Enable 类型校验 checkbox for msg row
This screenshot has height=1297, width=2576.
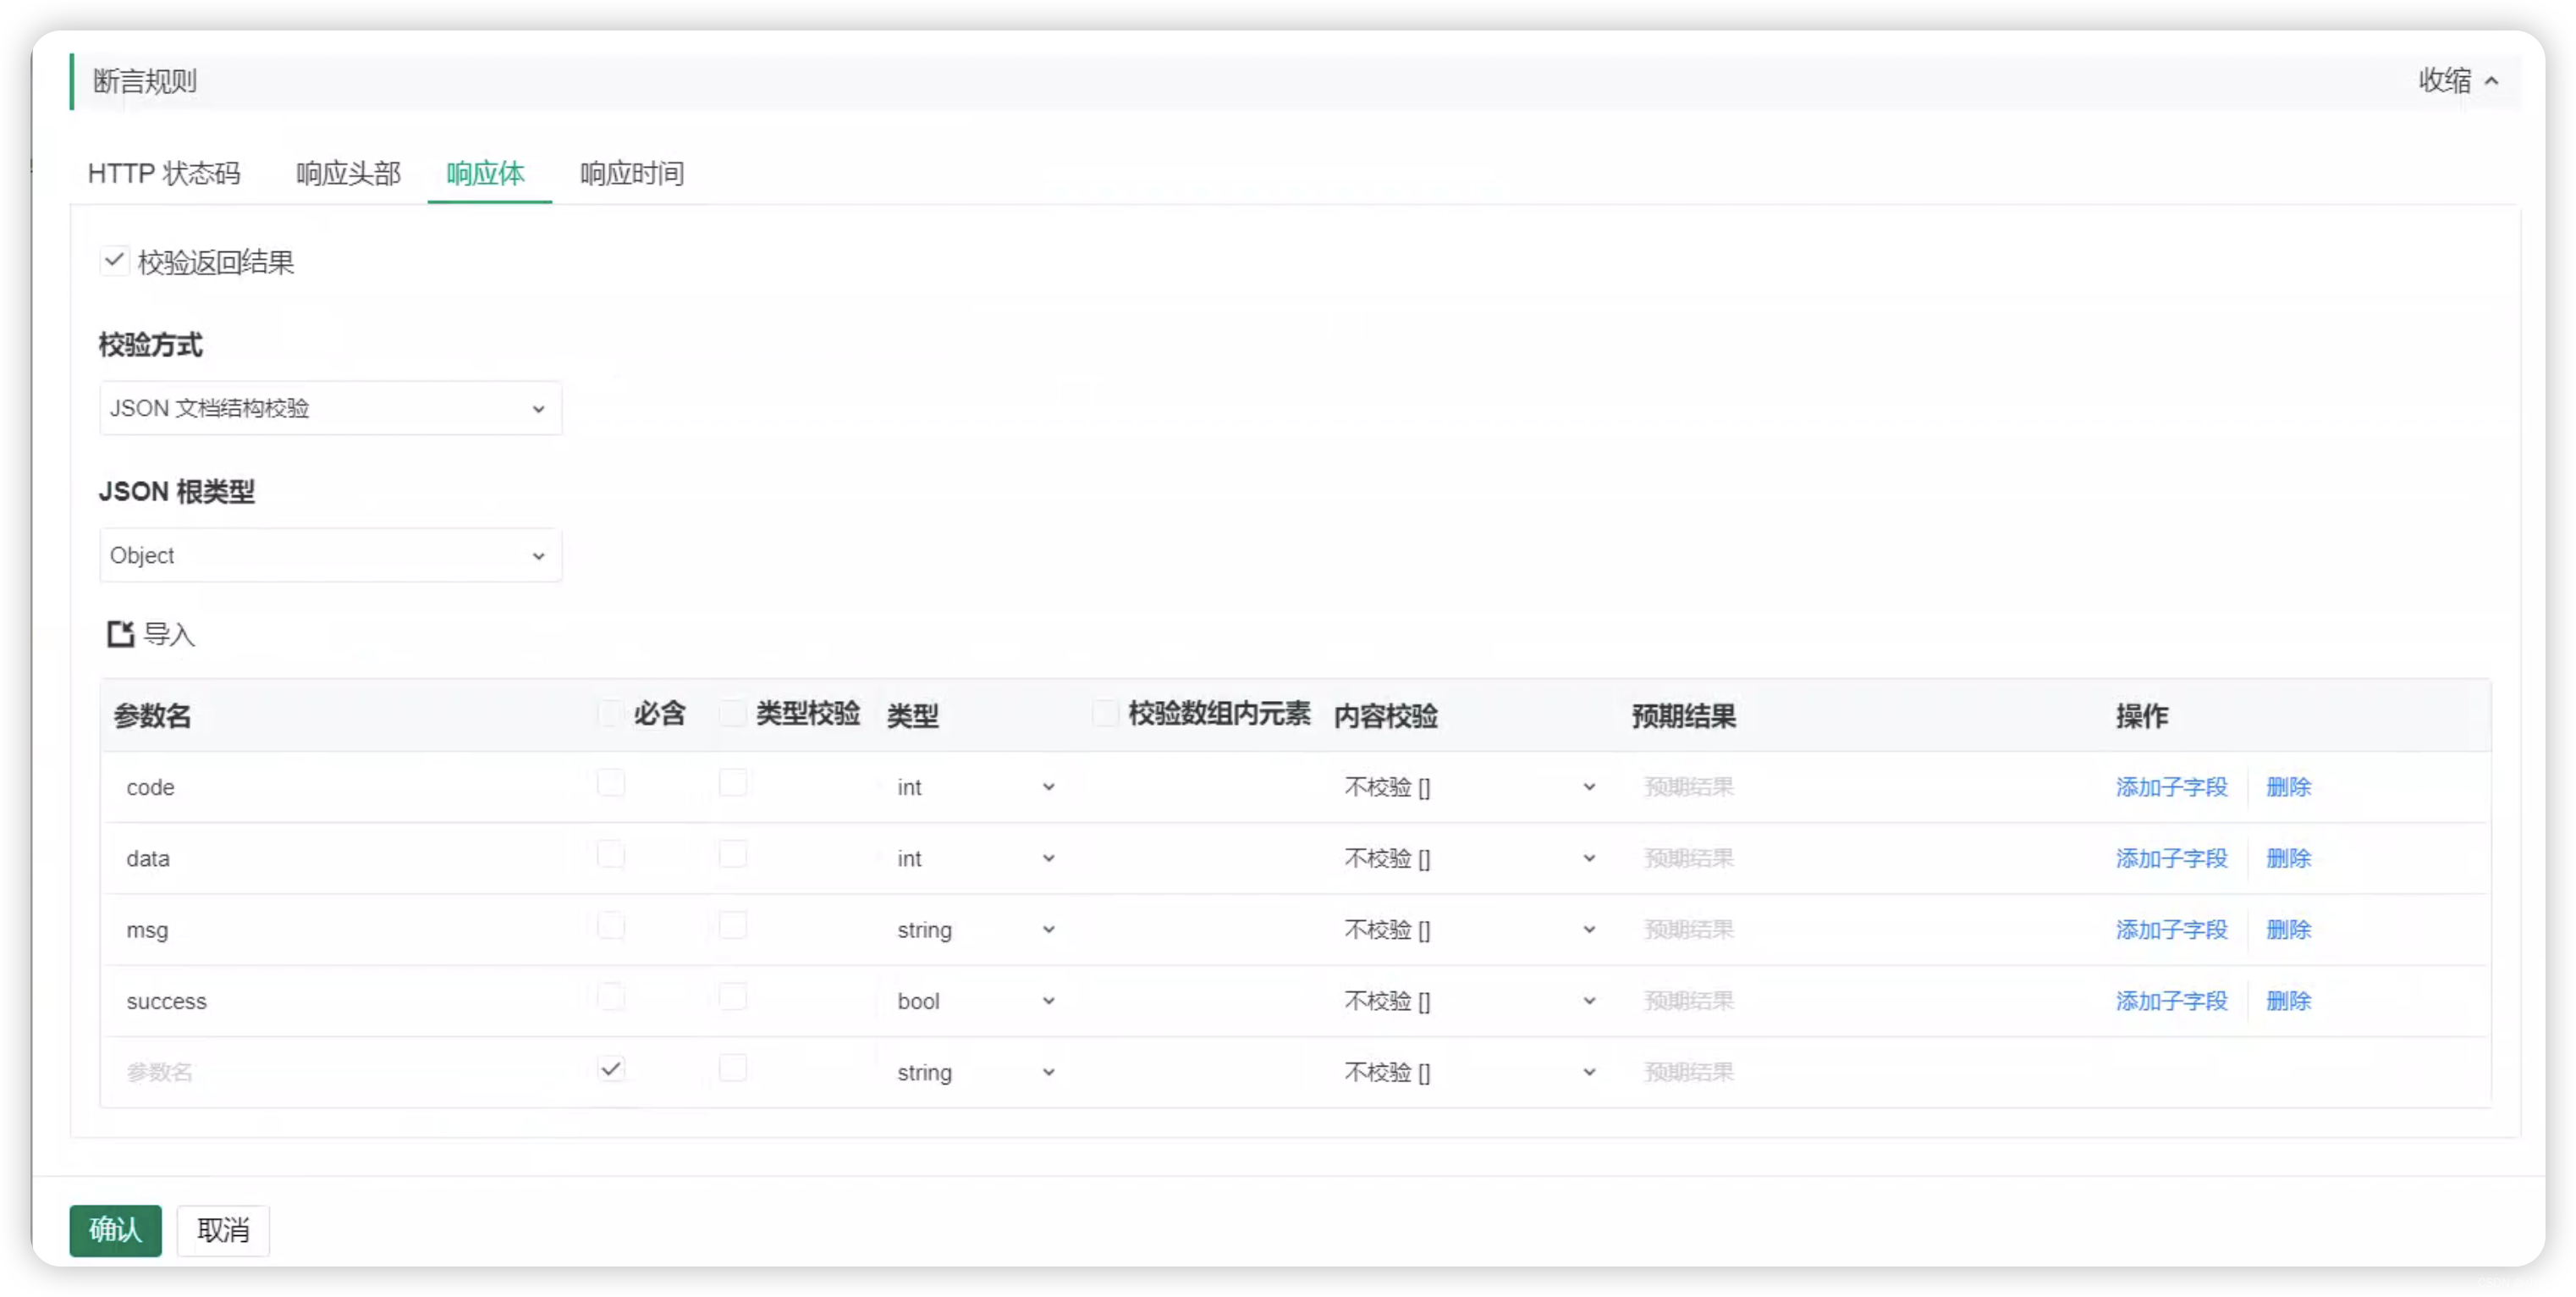pos(732,925)
